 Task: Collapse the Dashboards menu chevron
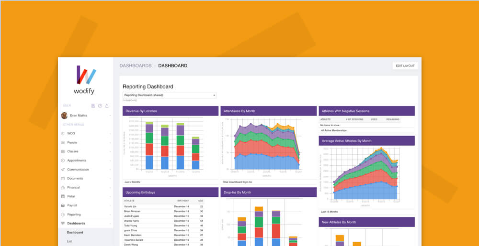click(110, 224)
